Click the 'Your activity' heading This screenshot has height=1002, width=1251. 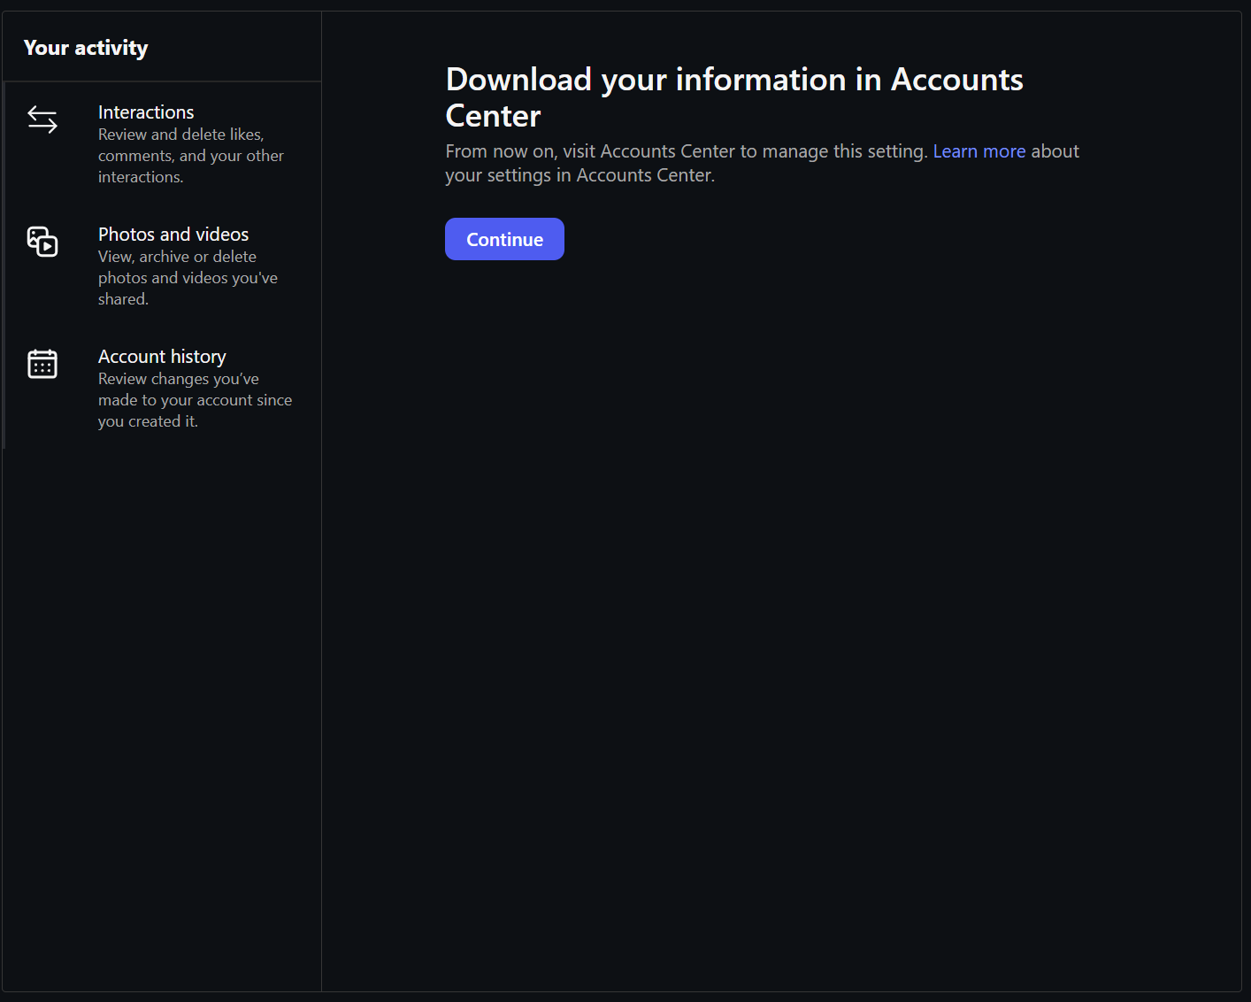pyautogui.click(x=86, y=48)
